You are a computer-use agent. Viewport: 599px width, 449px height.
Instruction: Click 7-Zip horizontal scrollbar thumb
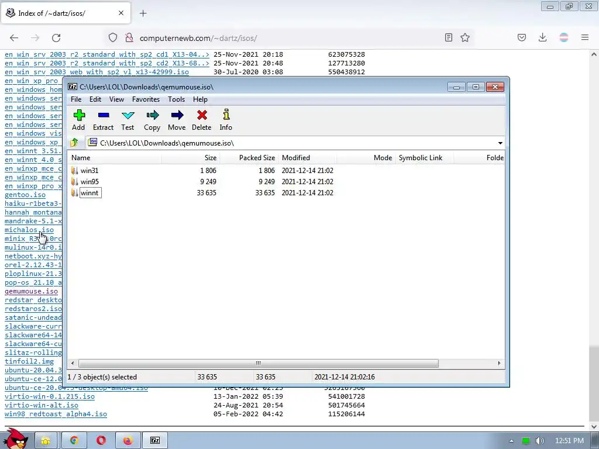[x=258, y=363]
